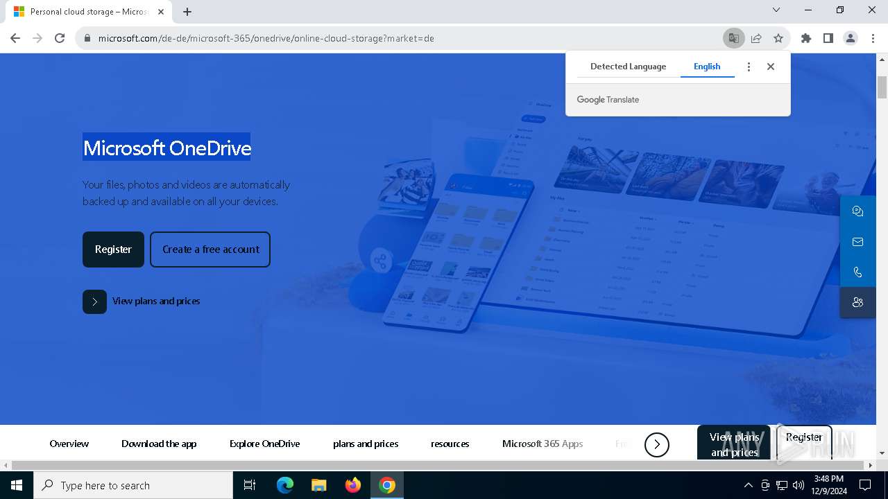Click the sticky View plans and prices button

coord(734,444)
